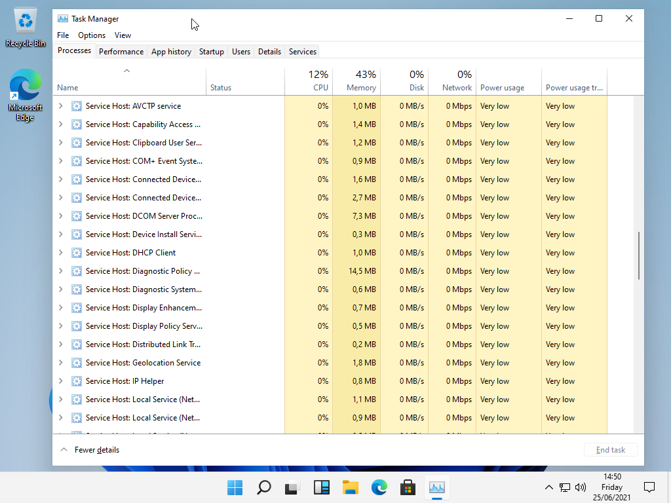Click the volume icon in system tray

(x=580, y=487)
